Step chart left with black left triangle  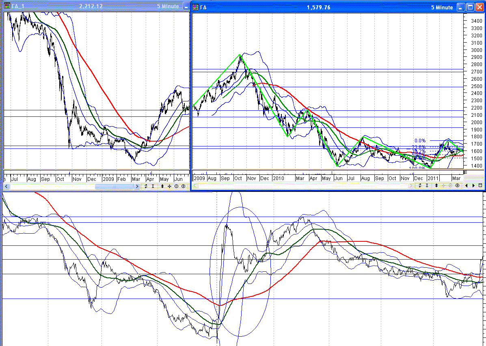click(x=467, y=185)
